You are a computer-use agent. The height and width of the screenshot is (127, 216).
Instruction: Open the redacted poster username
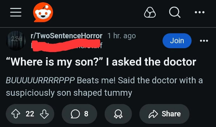click(66, 45)
